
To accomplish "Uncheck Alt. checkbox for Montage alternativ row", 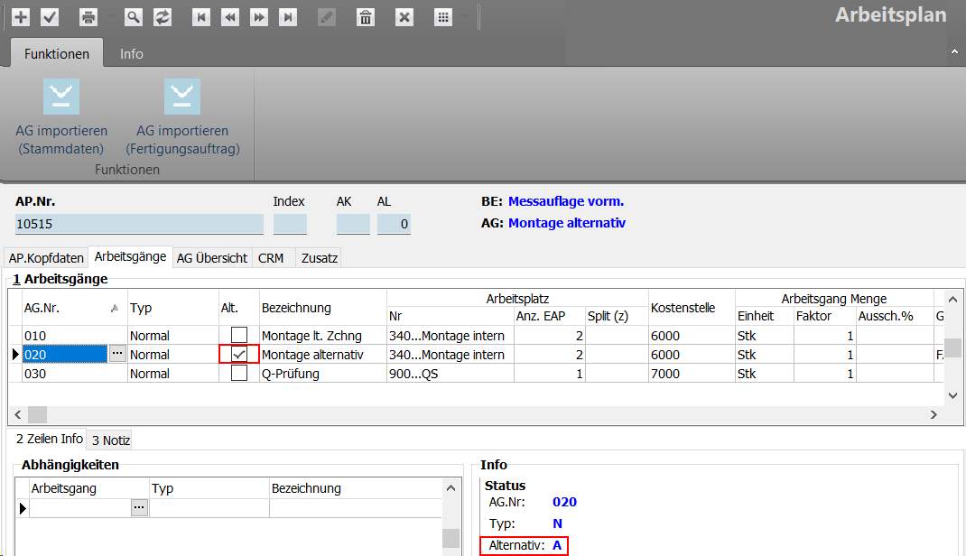I will (x=239, y=354).
